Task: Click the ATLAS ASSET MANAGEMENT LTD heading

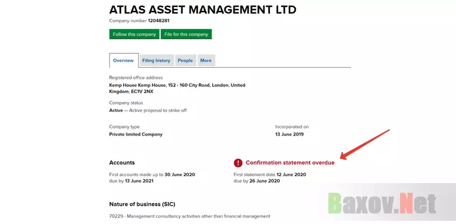Action: pyautogui.click(x=203, y=10)
